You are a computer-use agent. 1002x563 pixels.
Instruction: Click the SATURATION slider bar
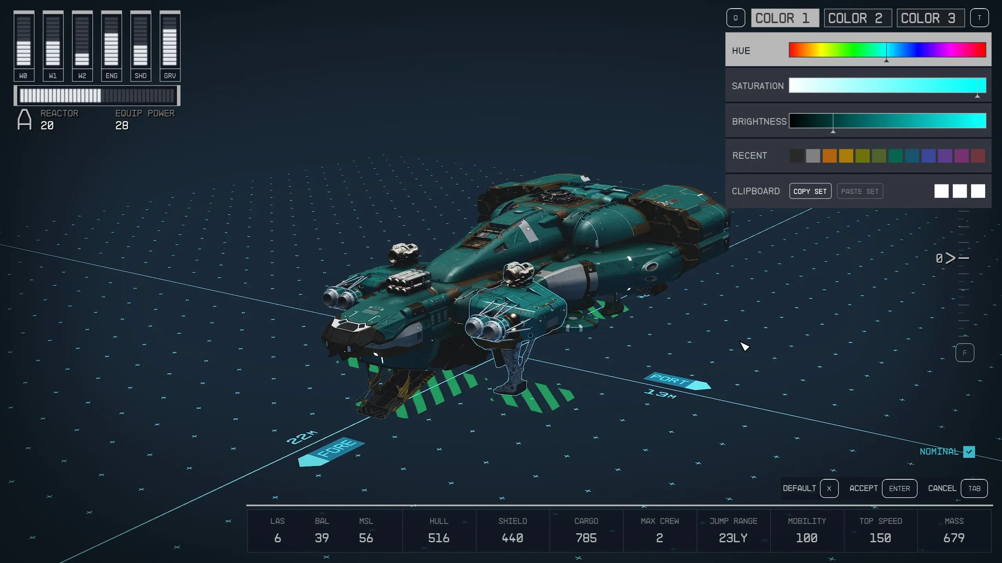887,85
